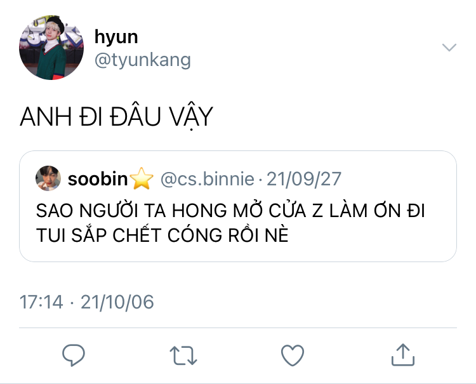This screenshot has width=476, height=384.
Task: Click the tweet date 21/10/06
Action: pyautogui.click(x=117, y=302)
